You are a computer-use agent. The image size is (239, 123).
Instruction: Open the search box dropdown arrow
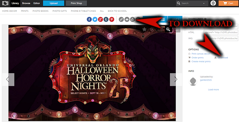[204, 3]
